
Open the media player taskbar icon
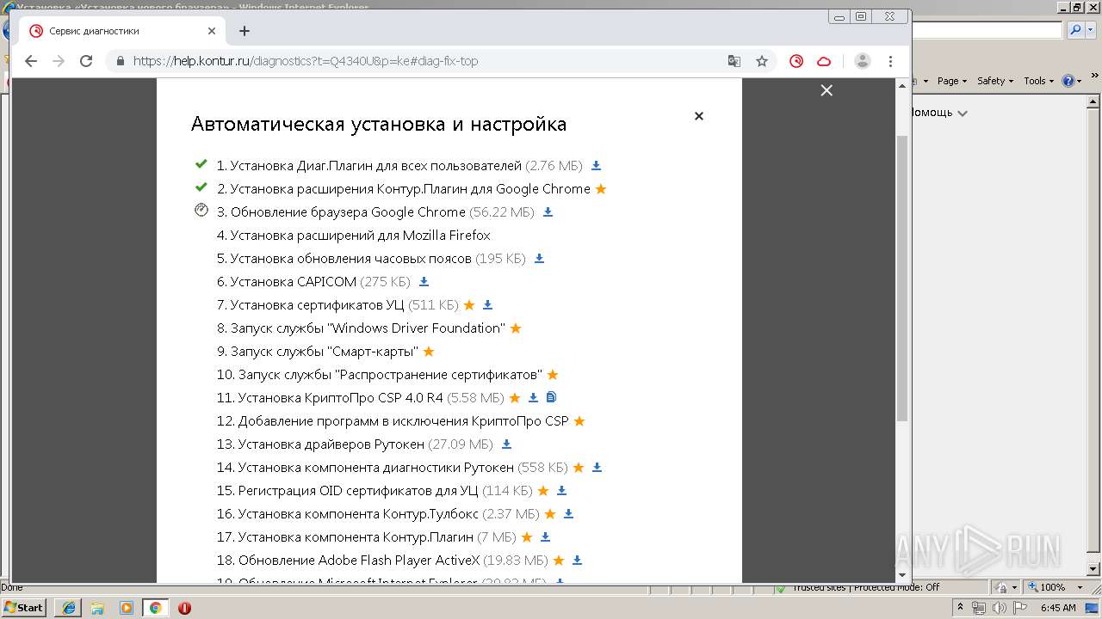(127, 608)
